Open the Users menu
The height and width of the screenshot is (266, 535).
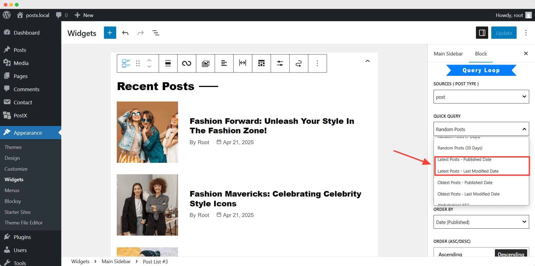click(x=31, y=250)
